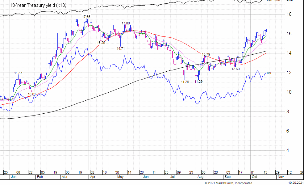Click the 10.01 low price label

click(32, 95)
